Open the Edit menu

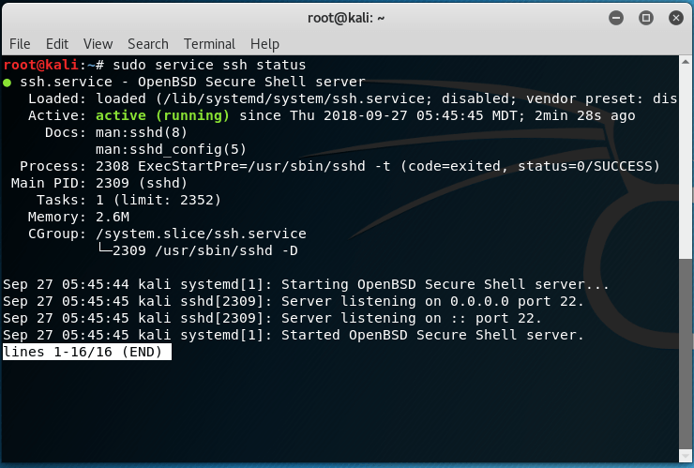57,44
